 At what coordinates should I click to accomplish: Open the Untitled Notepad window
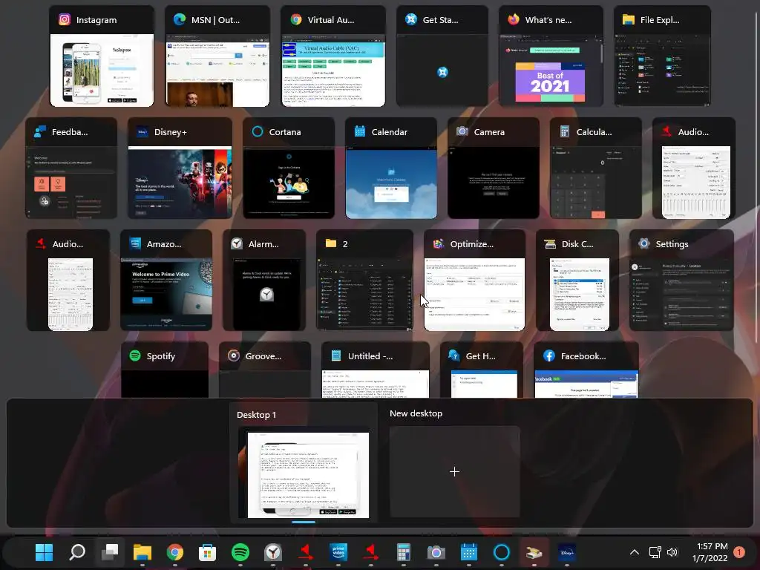376,370
